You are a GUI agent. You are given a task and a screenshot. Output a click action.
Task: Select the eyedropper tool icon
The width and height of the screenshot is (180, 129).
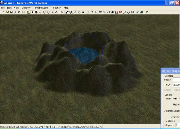[75, 12]
